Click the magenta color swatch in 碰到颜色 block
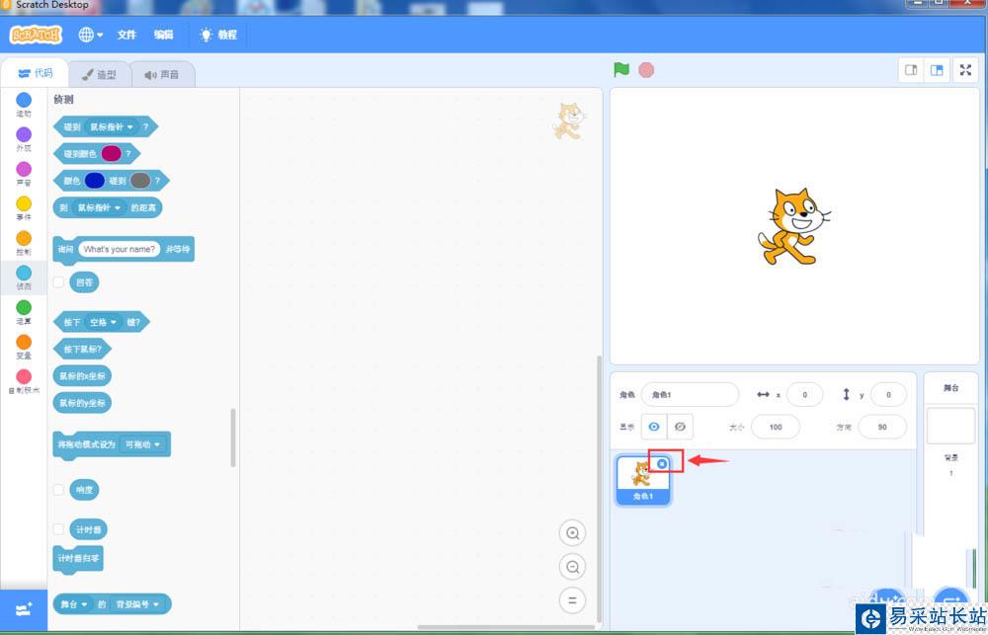 coord(111,153)
